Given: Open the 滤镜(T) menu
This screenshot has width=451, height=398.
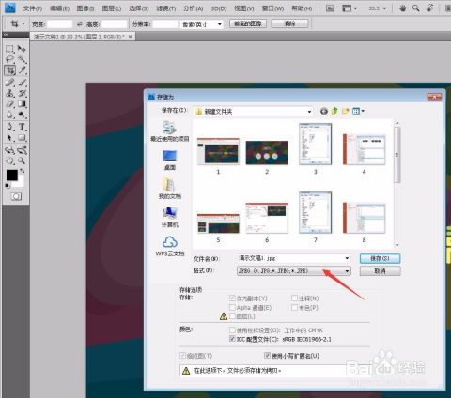Looking at the screenshot, I should (166, 8).
